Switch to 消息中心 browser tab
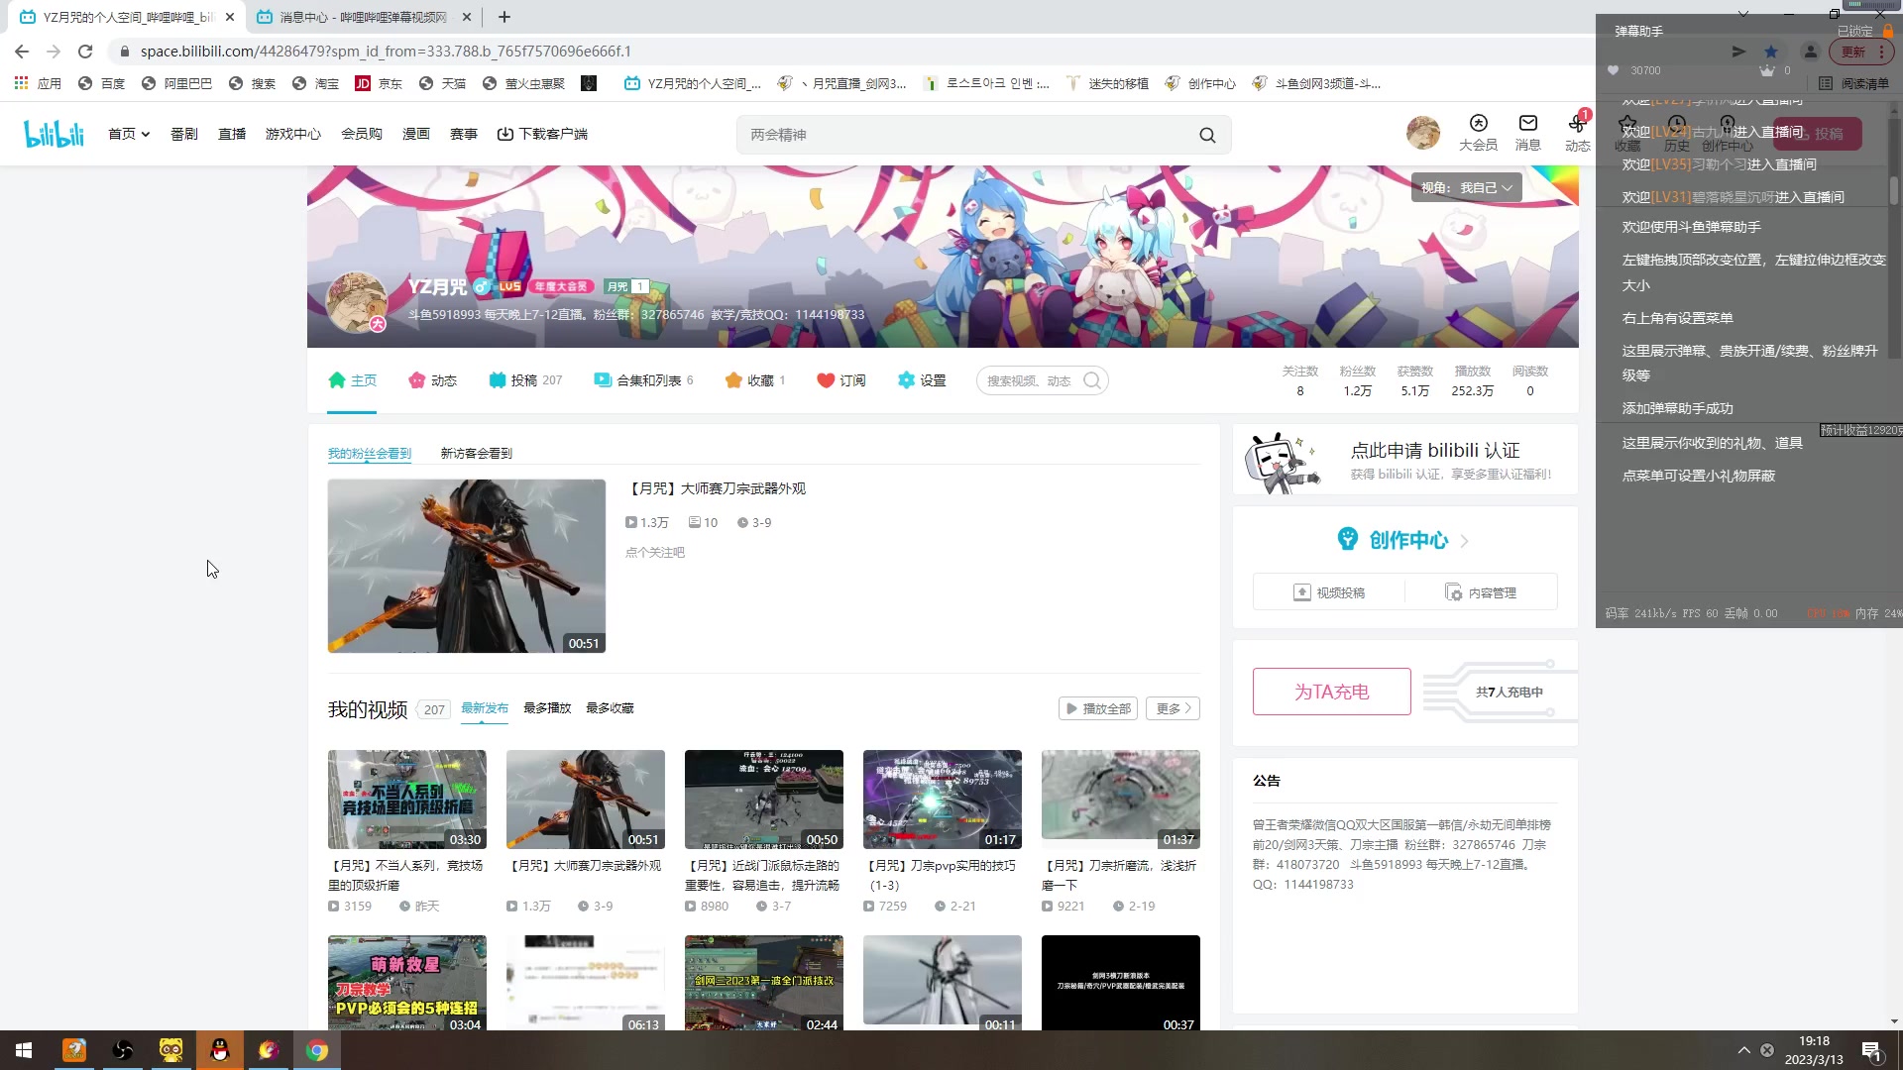Image resolution: width=1903 pixels, height=1070 pixels. pyautogui.click(x=362, y=17)
